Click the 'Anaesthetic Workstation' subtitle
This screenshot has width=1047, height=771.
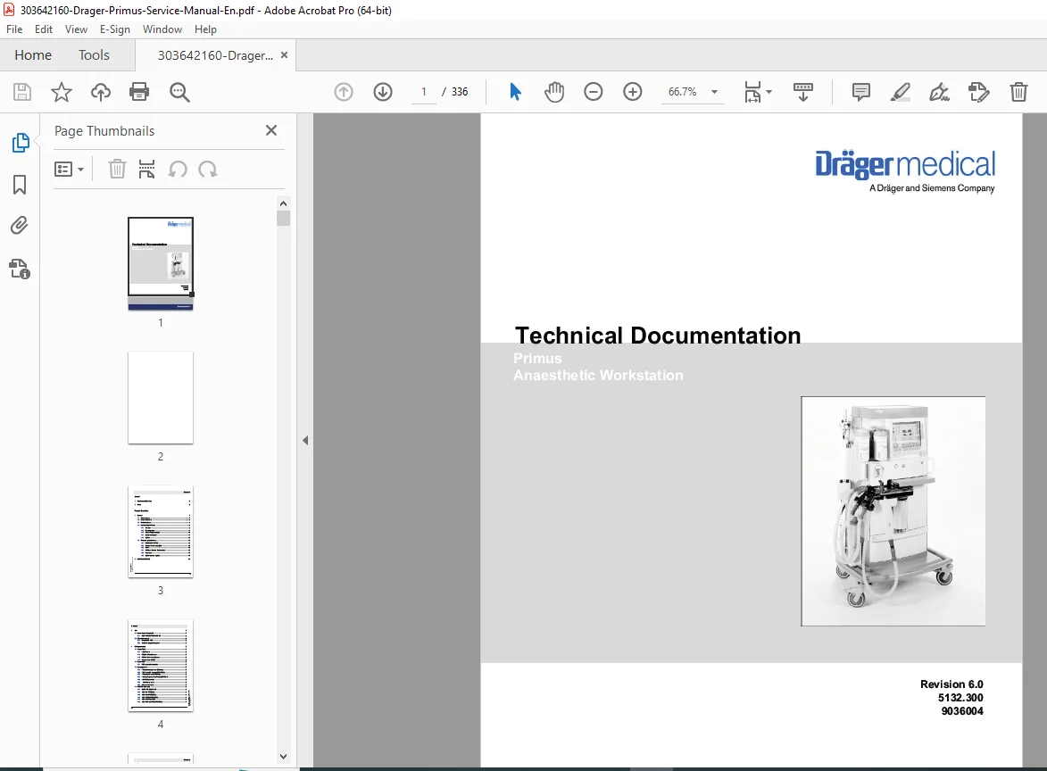point(598,375)
